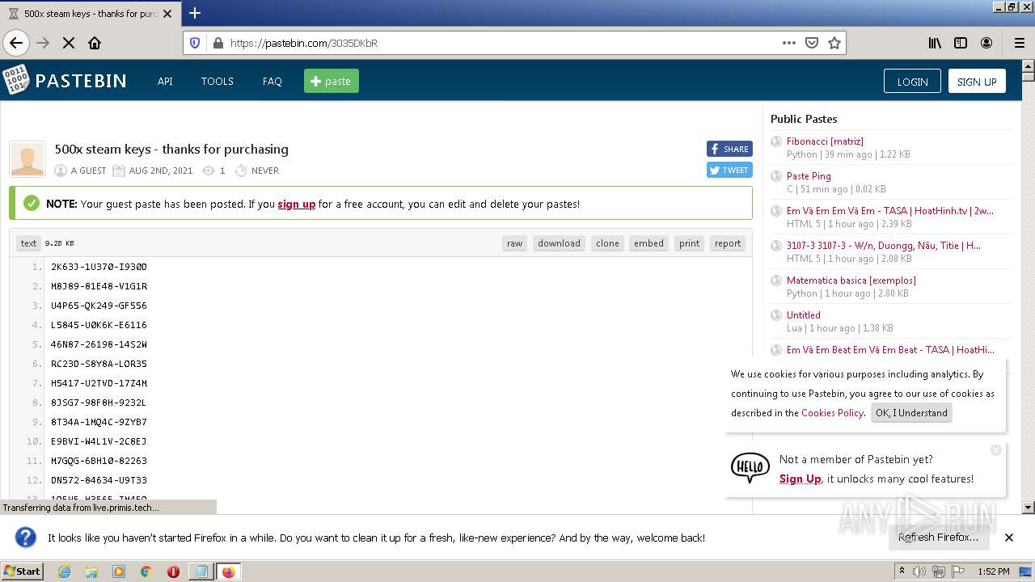
Task: Share paste on Facebook
Action: 729,149
